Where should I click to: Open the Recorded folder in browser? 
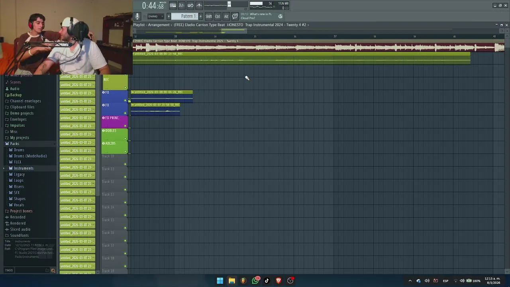point(18,217)
